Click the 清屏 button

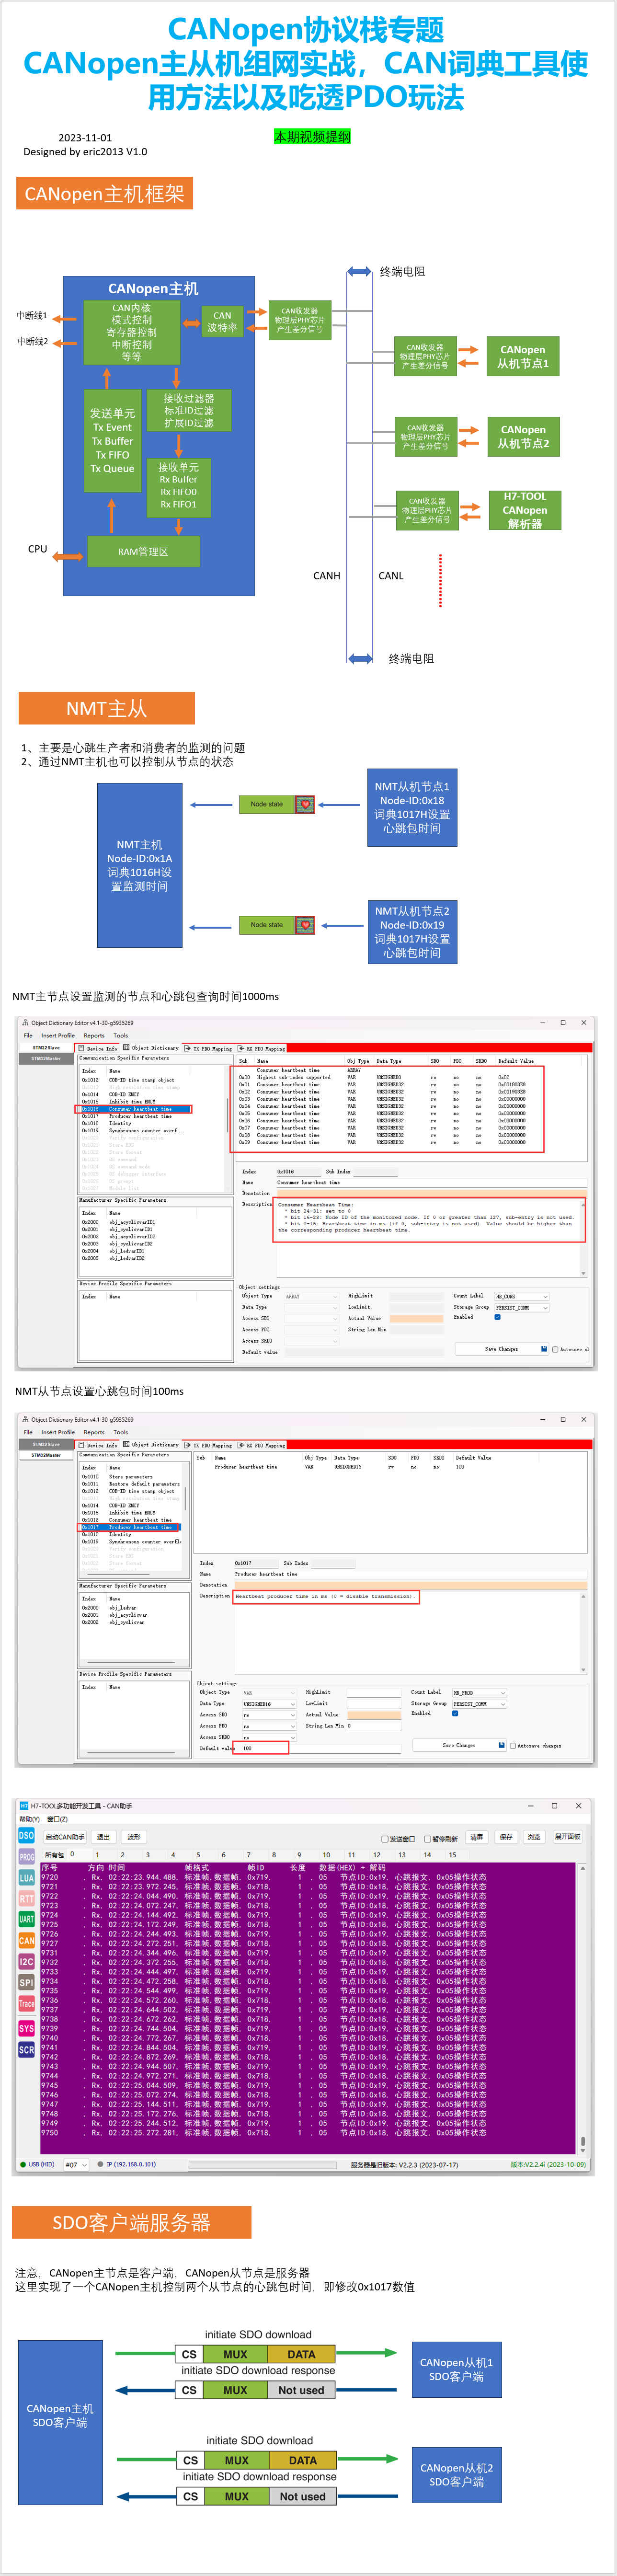(x=477, y=1837)
